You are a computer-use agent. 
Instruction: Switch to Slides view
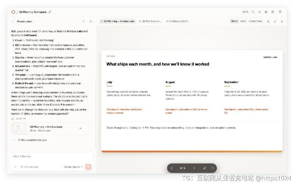pyautogui.click(x=234, y=21)
